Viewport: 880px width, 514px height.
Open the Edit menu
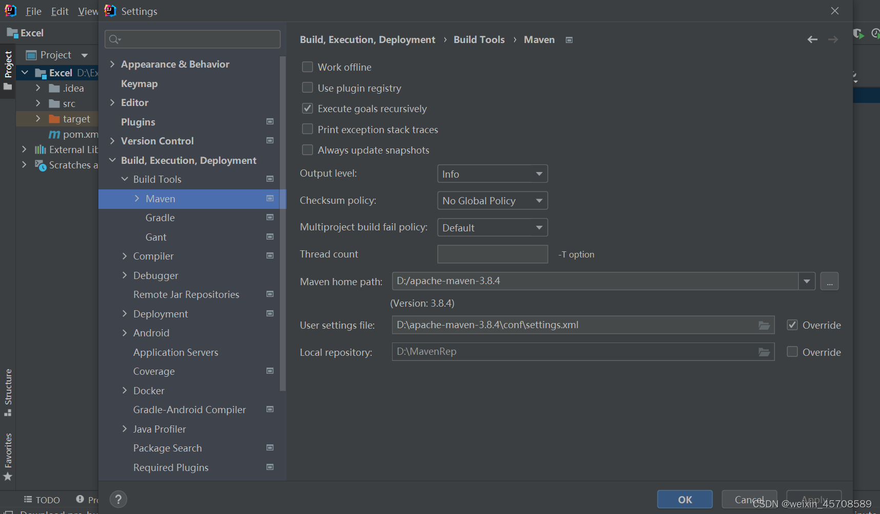59,11
